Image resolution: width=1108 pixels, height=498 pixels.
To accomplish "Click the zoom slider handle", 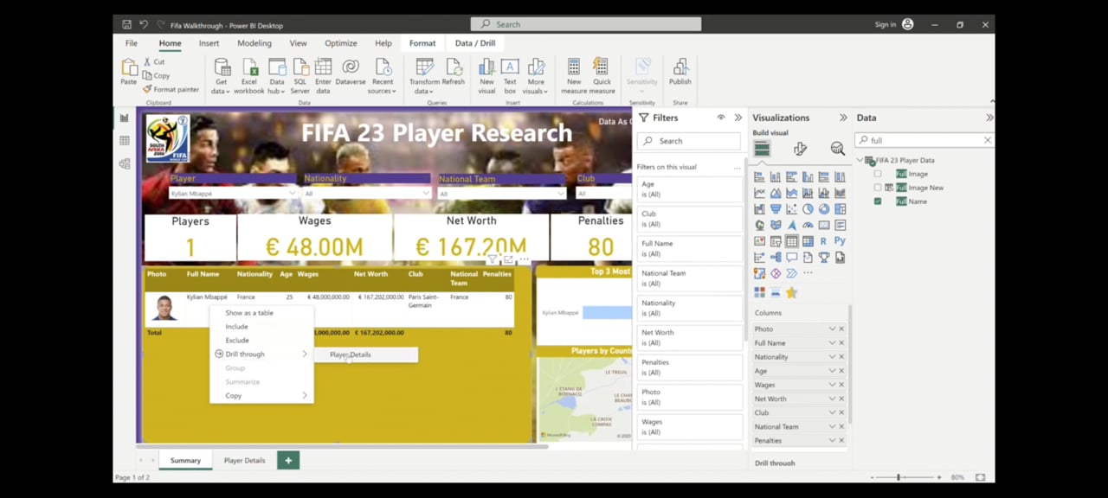I will [x=899, y=477].
